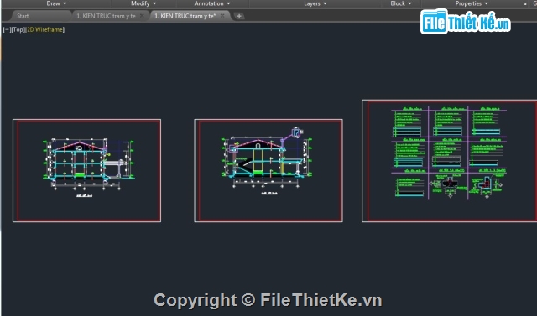This screenshot has height=316, width=537.
Task: Pick the title text below left drawing
Action: tap(84, 196)
